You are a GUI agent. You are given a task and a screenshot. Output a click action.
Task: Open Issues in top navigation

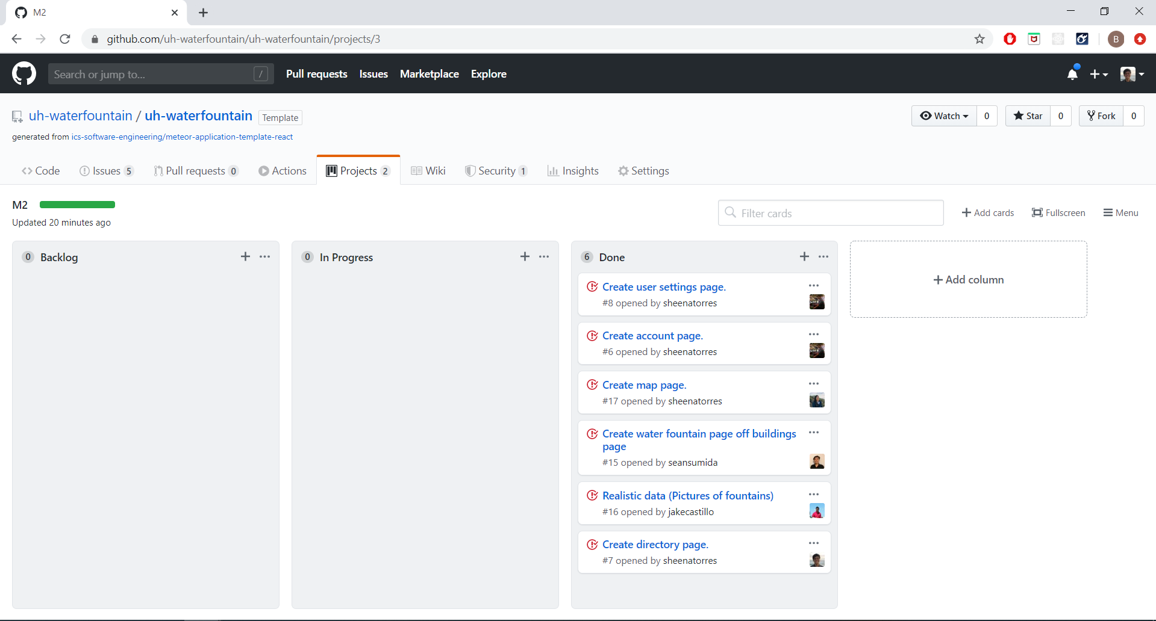point(373,74)
